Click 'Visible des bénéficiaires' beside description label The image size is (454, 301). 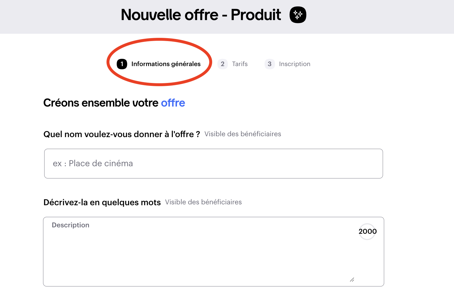[x=203, y=202]
